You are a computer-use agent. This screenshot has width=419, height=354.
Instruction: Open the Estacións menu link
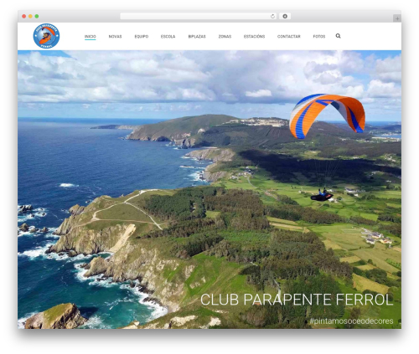pyautogui.click(x=254, y=37)
